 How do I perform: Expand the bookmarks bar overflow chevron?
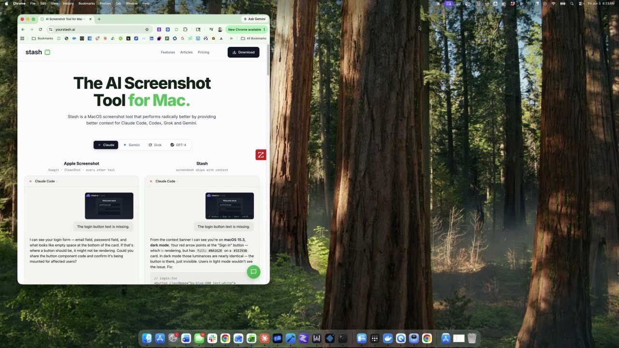click(231, 38)
